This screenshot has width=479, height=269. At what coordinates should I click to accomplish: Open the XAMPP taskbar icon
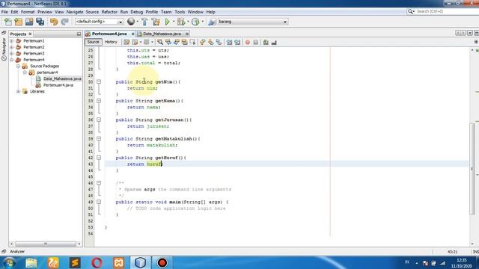pyautogui.click(x=118, y=262)
